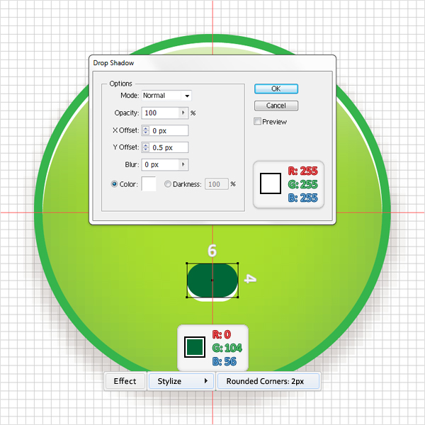Select the Darkness radio button
The width and height of the screenshot is (425, 425).
pyautogui.click(x=168, y=184)
